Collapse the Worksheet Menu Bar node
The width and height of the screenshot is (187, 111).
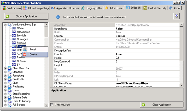tap(5, 24)
